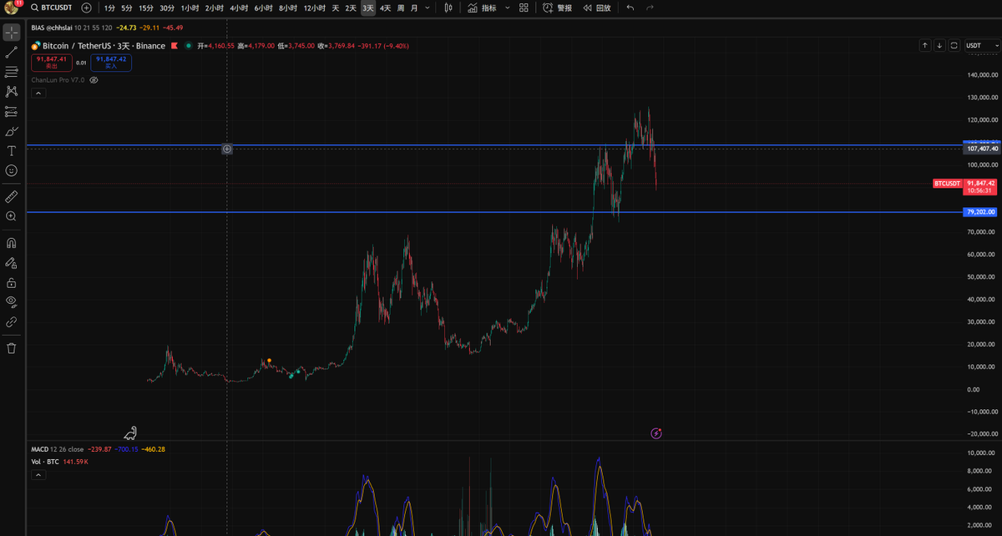
Task: Switch to 4小时 timeframe
Action: point(239,8)
